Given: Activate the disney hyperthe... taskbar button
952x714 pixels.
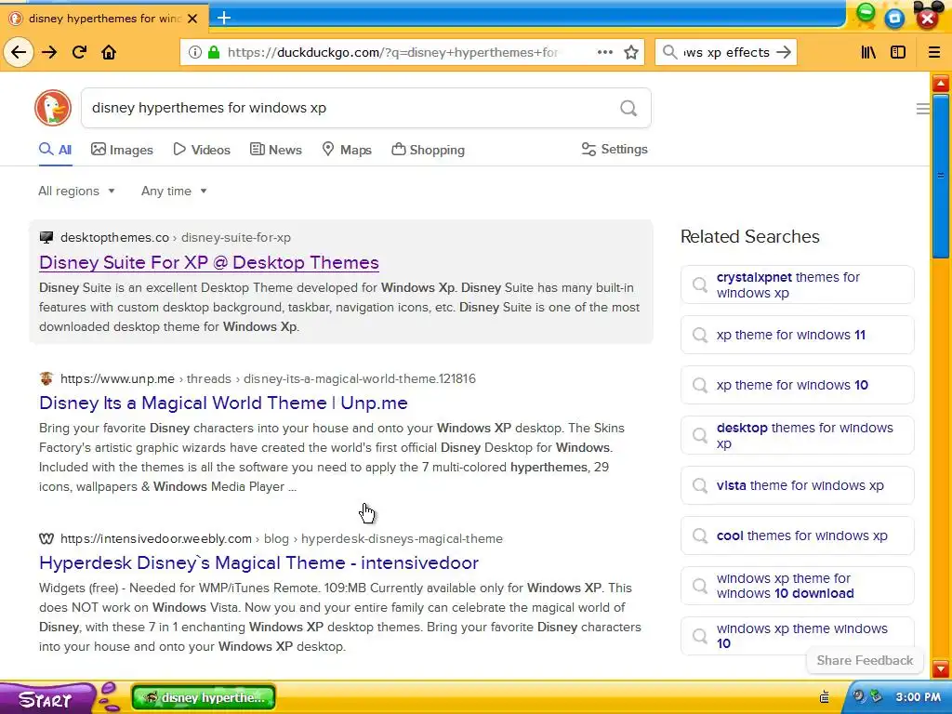Looking at the screenshot, I should (x=204, y=697).
